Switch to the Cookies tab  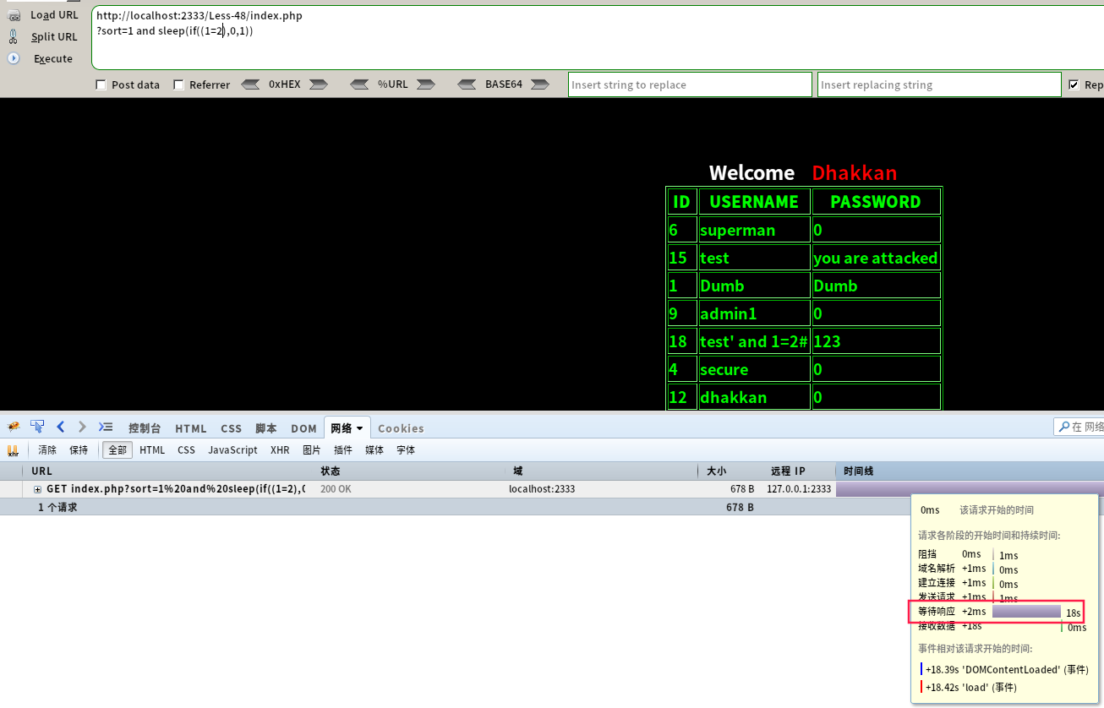click(401, 428)
